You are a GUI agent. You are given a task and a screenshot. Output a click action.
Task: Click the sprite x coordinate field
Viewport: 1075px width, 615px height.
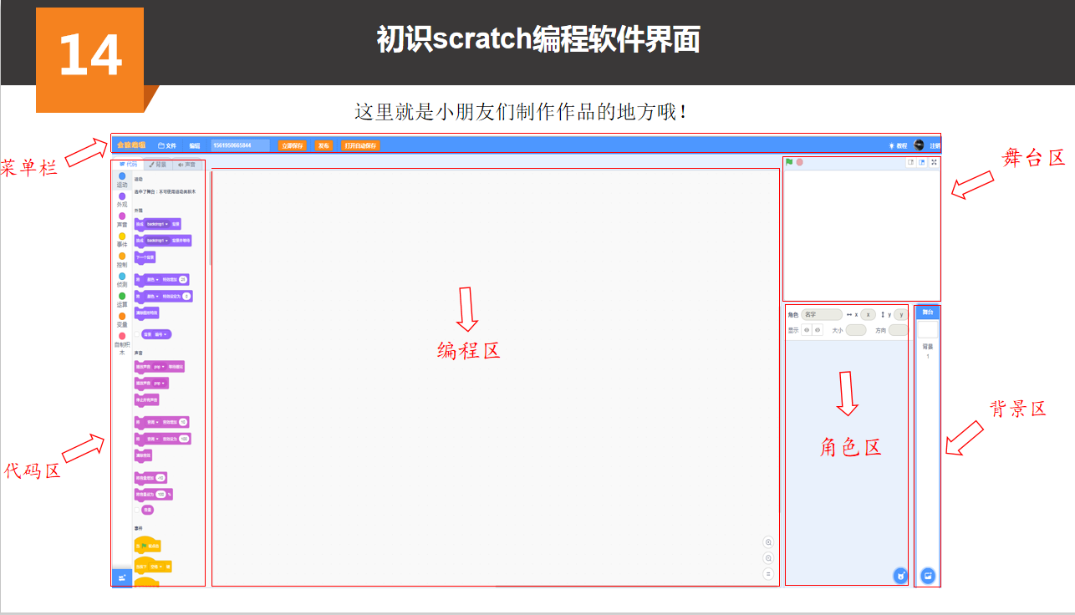tap(869, 315)
